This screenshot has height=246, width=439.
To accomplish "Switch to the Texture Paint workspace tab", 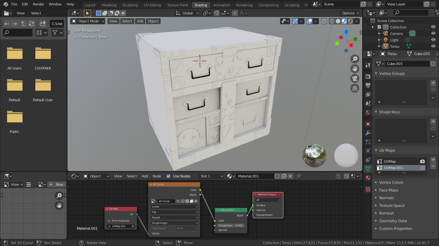I will point(177,5).
